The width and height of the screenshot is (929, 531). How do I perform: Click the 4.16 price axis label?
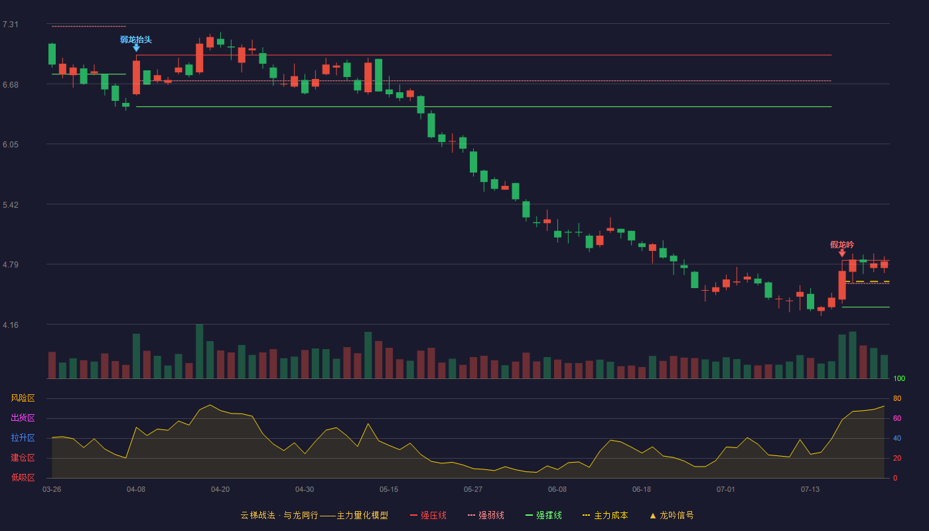pyautogui.click(x=11, y=325)
